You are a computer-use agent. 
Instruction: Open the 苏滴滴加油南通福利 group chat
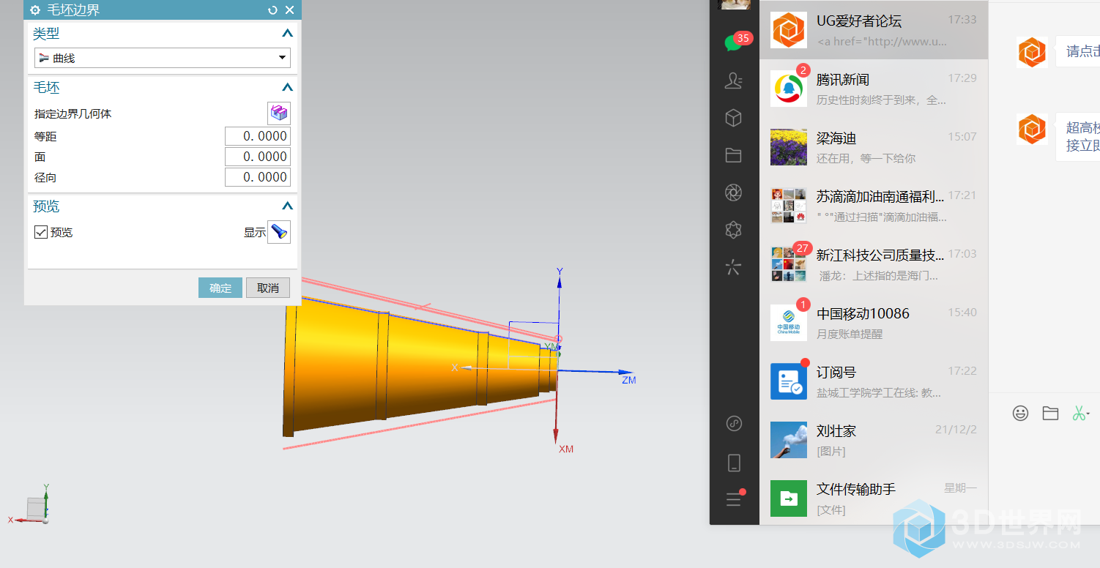click(x=874, y=206)
